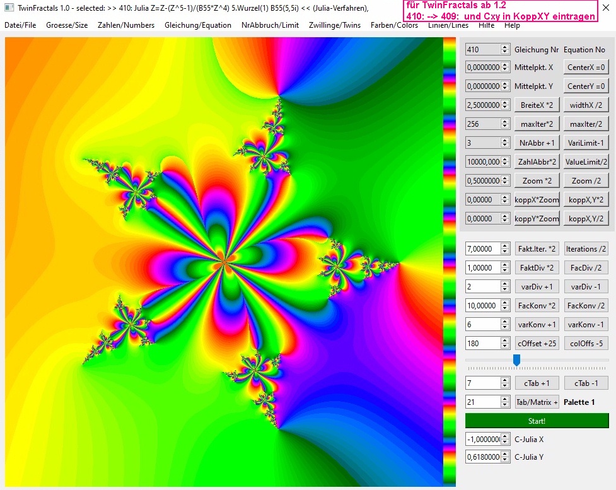Open the NrAbbruch/Limit menu

click(270, 25)
